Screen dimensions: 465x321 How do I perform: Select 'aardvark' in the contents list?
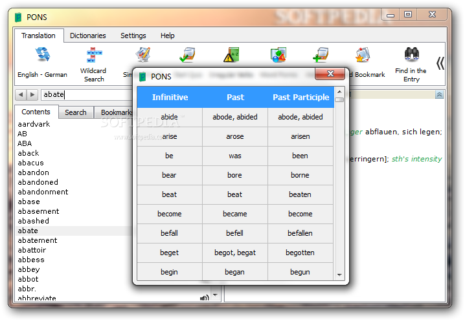pos(34,124)
